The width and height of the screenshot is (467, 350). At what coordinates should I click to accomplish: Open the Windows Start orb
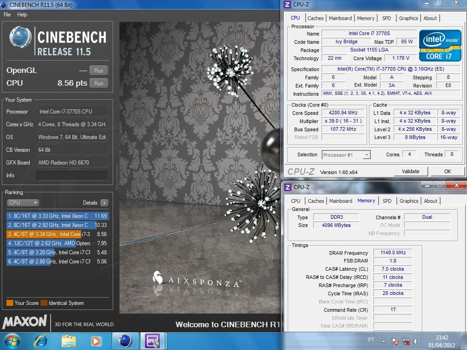coord(11,341)
